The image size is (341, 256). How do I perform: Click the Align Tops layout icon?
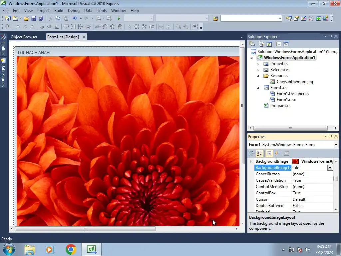[x=42, y=27]
